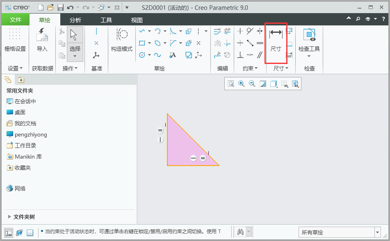Select the Spline curve tool
Image resolution: width=390 pixels, height=241 pixels.
pos(157,54)
